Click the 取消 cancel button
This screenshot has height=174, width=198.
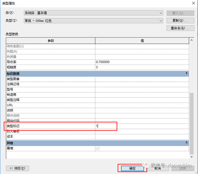pyautogui.click(x=158, y=168)
